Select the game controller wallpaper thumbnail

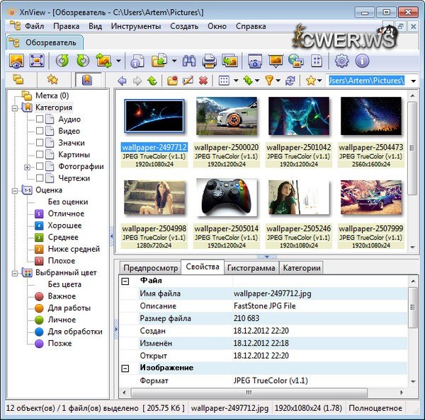coord(225,197)
